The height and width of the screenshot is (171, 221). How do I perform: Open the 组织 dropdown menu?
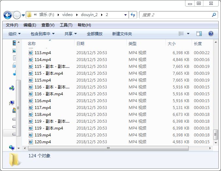click(x=14, y=34)
